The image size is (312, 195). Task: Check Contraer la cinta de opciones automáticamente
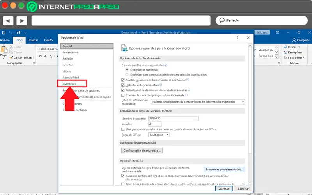(123, 95)
